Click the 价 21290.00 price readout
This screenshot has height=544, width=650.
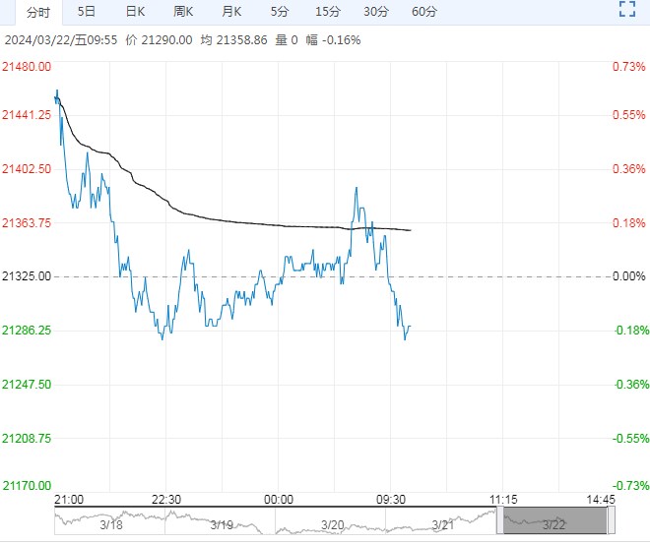tap(159, 40)
